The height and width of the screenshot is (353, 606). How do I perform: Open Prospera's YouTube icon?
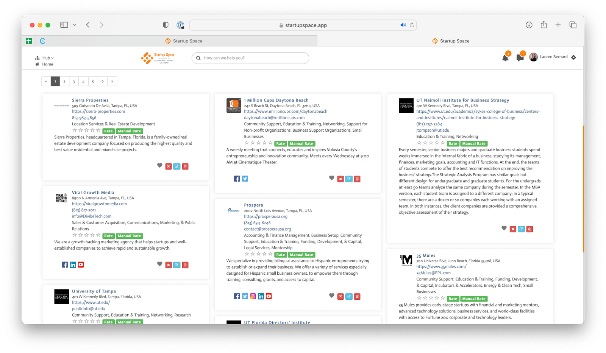(269, 296)
